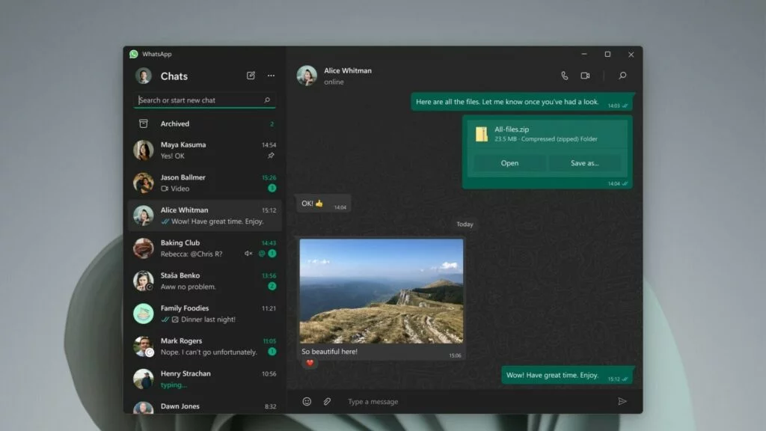766x431 pixels.
Task: Open the chats more options menu
Action: pyautogui.click(x=271, y=76)
